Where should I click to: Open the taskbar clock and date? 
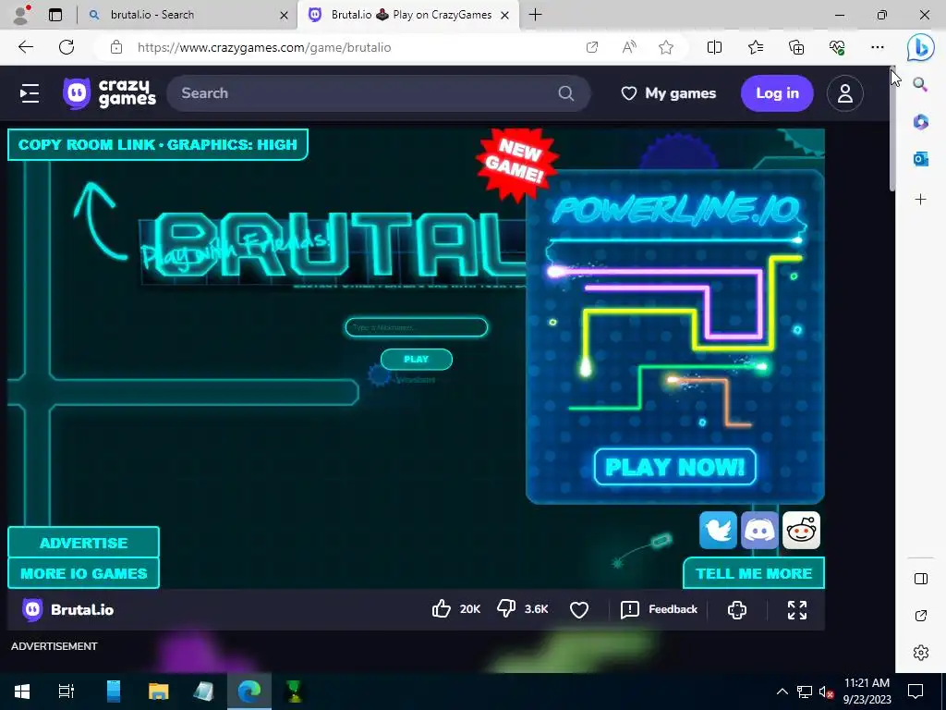tap(867, 692)
